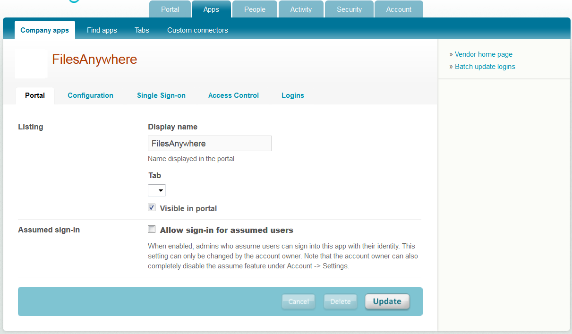This screenshot has width=572, height=334.
Task: Open Custom connectors
Action: [198, 30]
